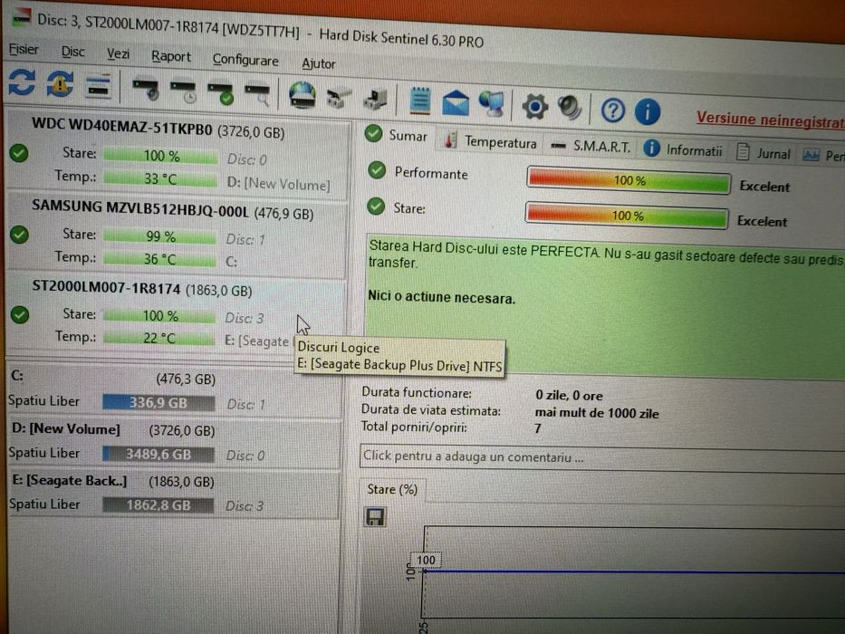Click the comment field 'Click pentru a adauga un comentariu'
Image resolution: width=845 pixels, height=634 pixels.
click(602, 458)
